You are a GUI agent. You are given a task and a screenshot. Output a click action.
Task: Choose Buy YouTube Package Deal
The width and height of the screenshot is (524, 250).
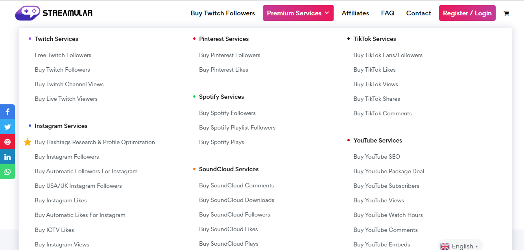[389, 171]
